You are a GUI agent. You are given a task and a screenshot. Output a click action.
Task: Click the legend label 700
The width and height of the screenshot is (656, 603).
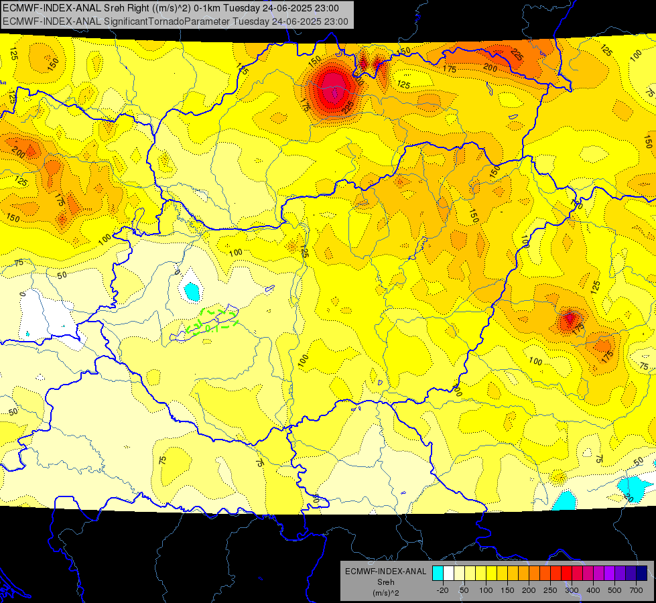click(x=636, y=590)
